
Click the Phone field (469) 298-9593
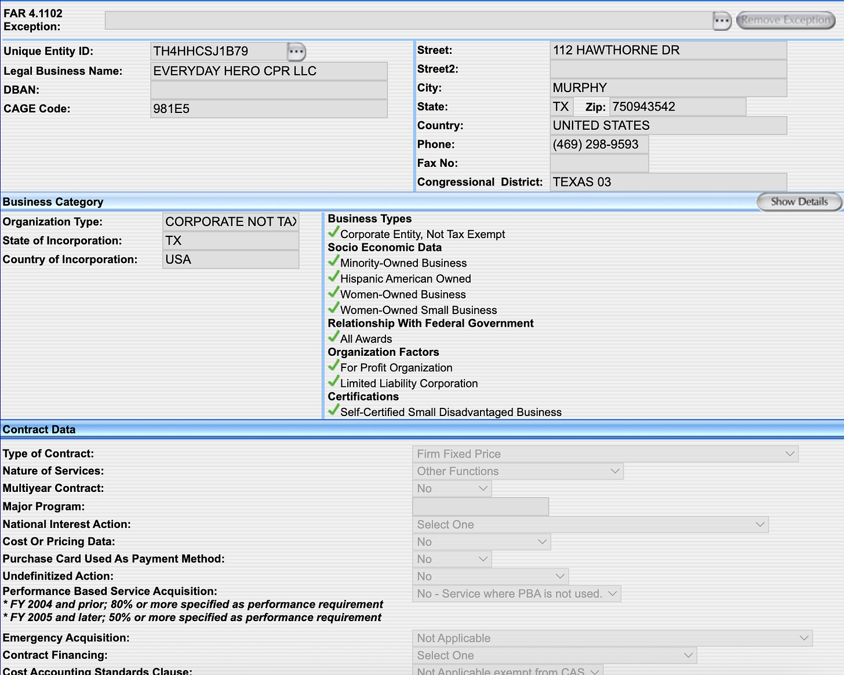click(x=599, y=144)
